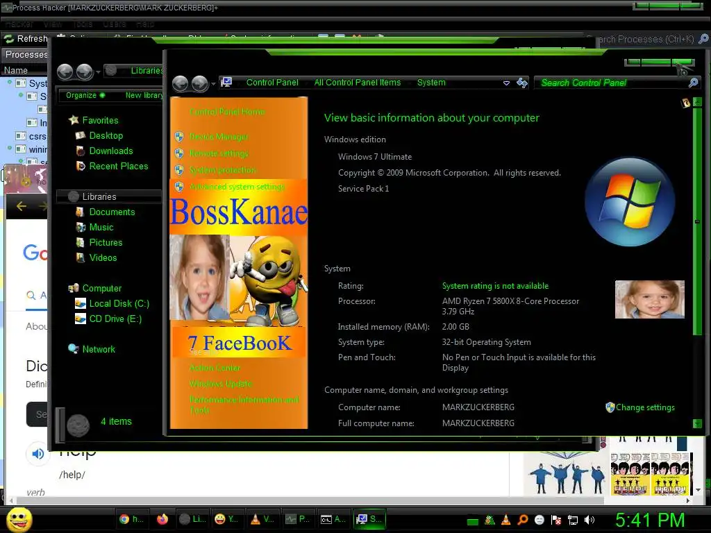Click the System protection shield icon

point(179,170)
